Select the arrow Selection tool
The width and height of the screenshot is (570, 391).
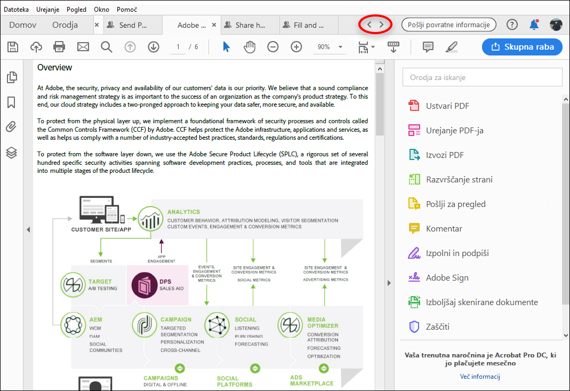(x=226, y=47)
